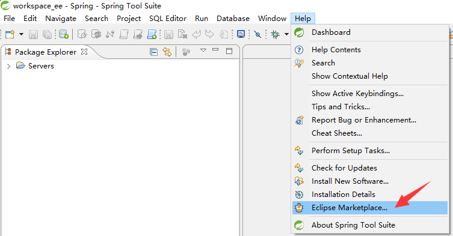The image size is (453, 236).
Task: Open the Navigate menu
Action: click(x=61, y=19)
